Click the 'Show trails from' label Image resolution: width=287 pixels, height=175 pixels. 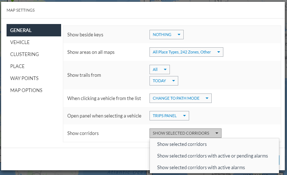click(x=84, y=75)
